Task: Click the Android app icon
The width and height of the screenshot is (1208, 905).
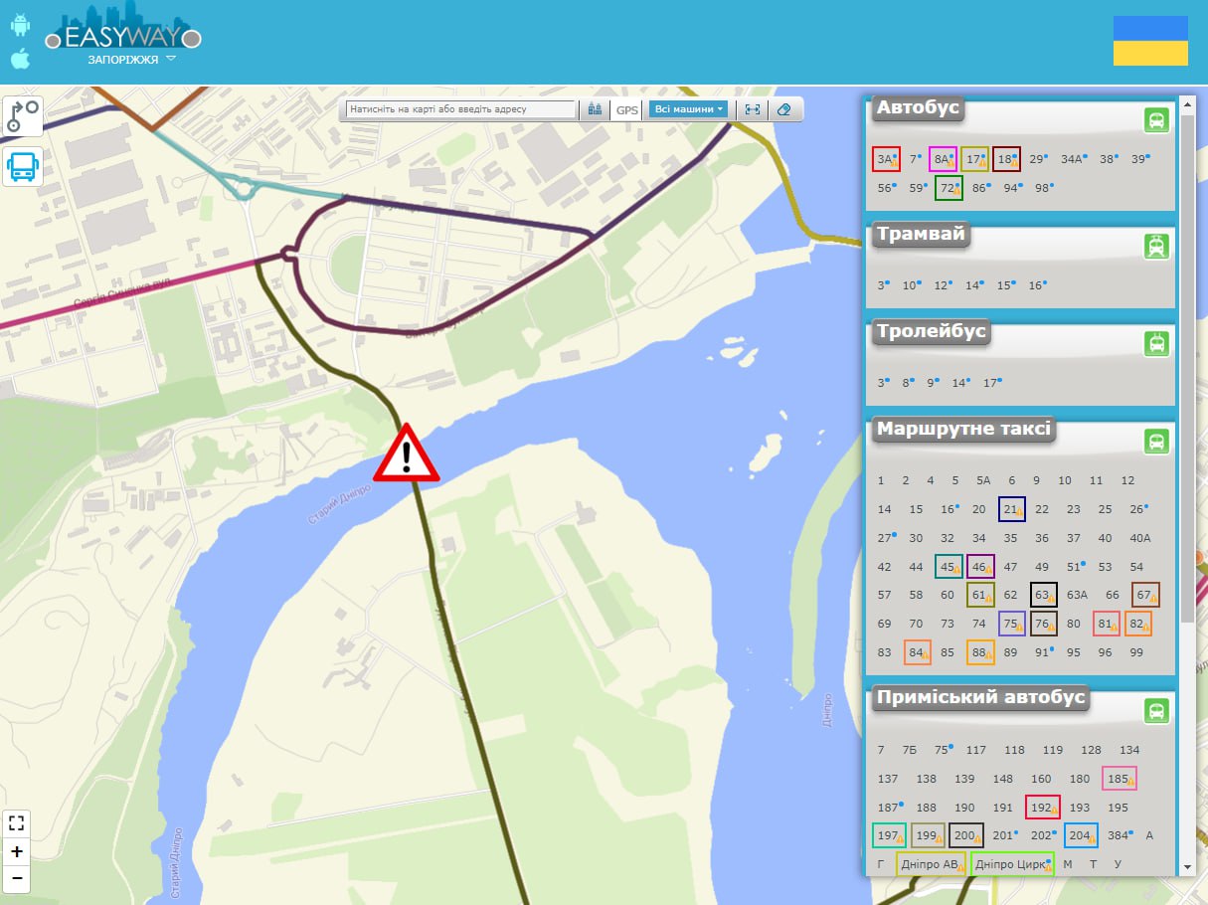Action: click(21, 25)
